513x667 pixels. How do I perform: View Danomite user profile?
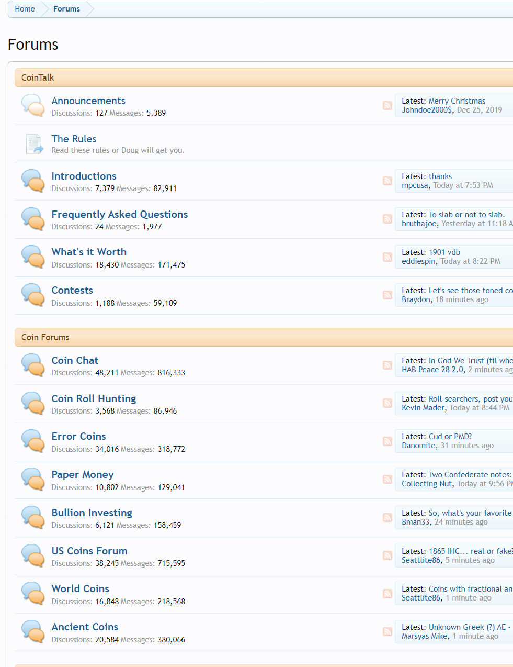coord(418,446)
